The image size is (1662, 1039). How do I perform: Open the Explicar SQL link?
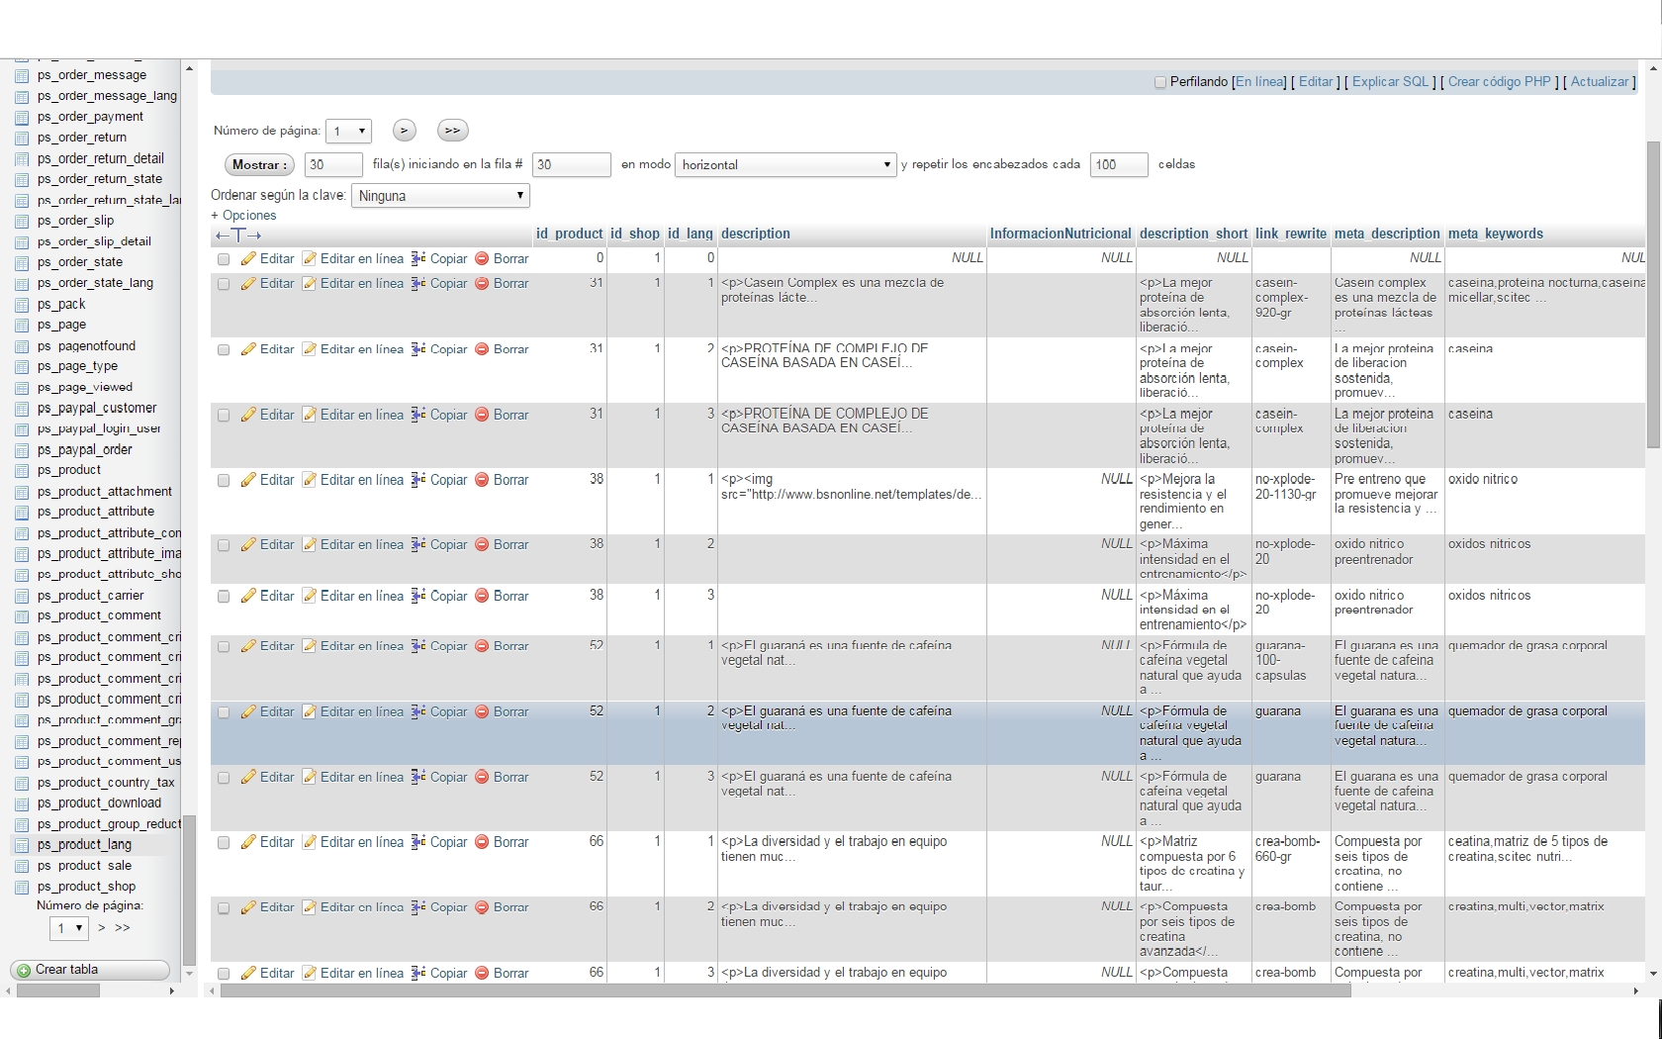(x=1390, y=82)
